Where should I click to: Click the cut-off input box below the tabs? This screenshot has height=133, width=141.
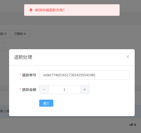coord(3,46)
